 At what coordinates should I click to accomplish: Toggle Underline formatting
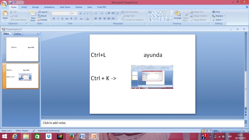coord(62,18)
